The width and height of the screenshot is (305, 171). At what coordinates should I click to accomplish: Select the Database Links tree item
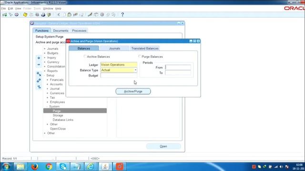[63, 120]
